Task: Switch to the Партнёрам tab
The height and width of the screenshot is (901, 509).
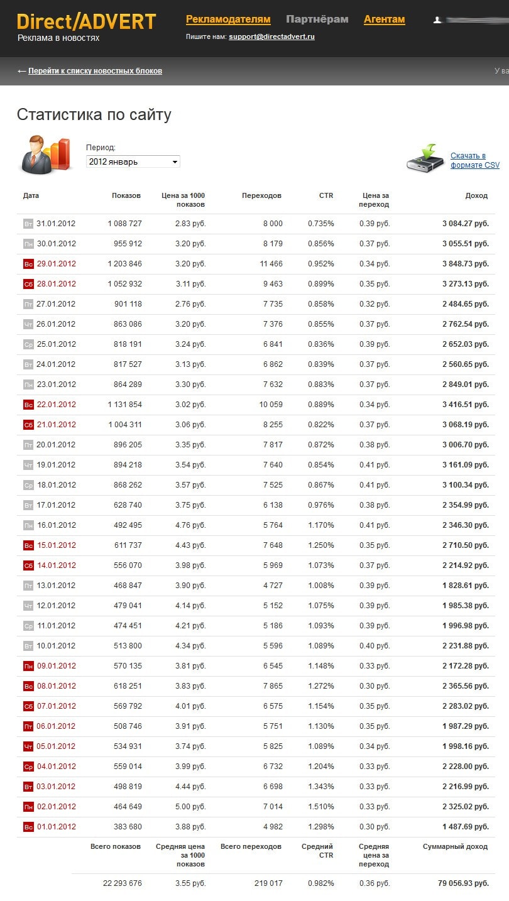Action: (x=317, y=19)
